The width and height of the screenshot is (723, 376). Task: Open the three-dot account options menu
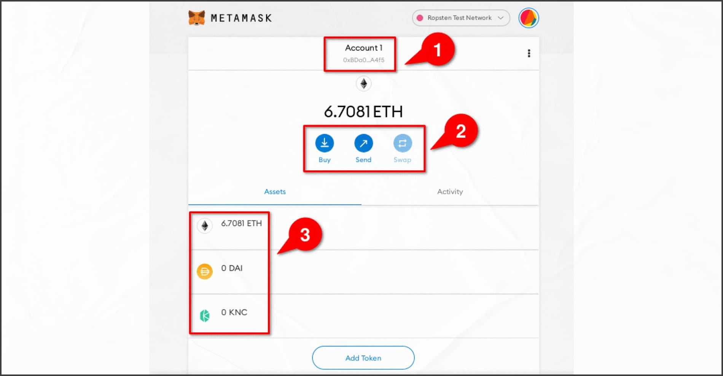(529, 53)
